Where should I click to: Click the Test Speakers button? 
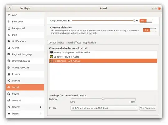pos(147,108)
